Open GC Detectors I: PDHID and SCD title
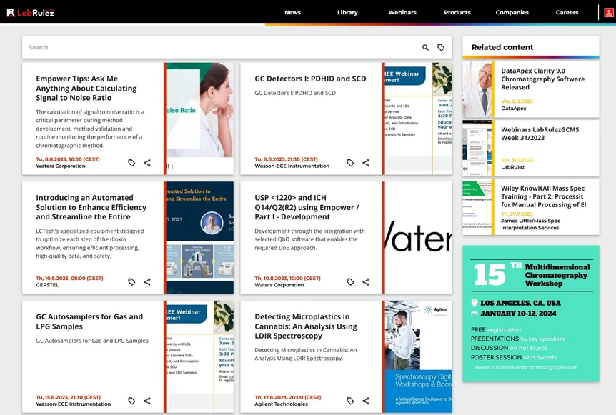The image size is (616, 415). [310, 79]
